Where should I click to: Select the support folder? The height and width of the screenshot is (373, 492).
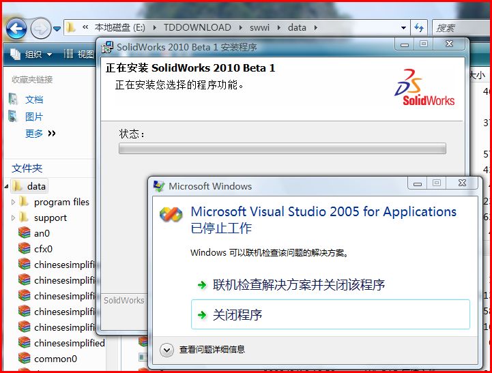(50, 218)
